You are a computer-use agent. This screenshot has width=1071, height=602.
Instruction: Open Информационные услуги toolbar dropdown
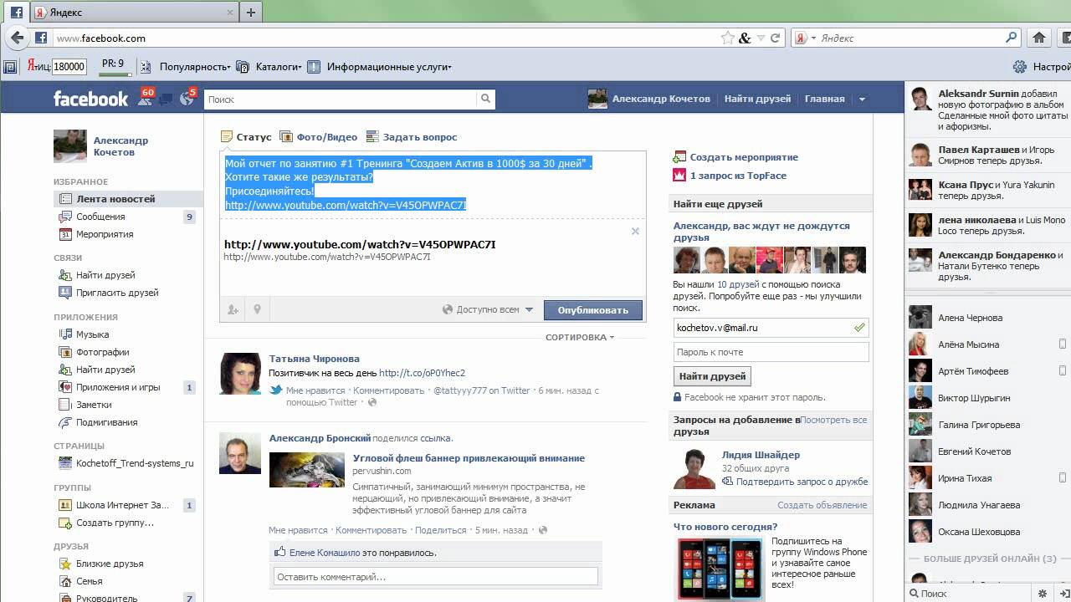(x=380, y=67)
